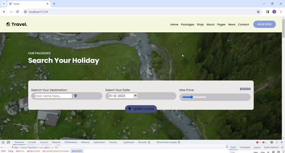285x153 pixels.
Task: Reload the page using refresh icon
Action: point(17,12)
